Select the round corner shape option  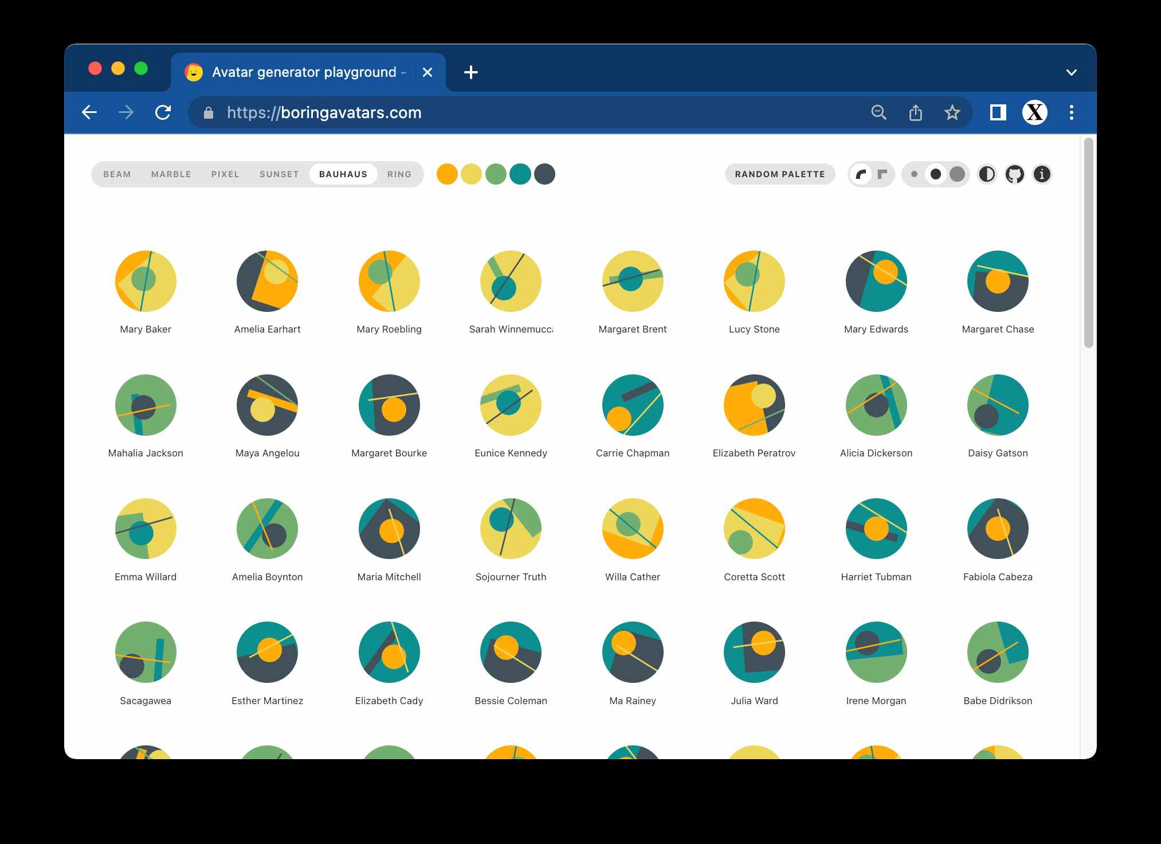(x=861, y=174)
